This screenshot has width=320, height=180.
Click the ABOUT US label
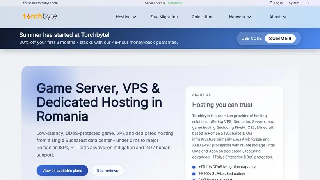(201, 95)
